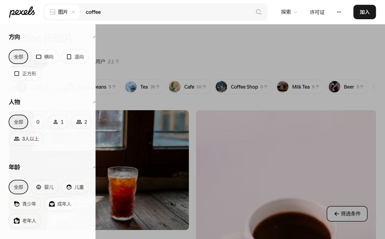This screenshot has width=385, height=239.
Task: Filter age by 青少年
Action: 25,204
